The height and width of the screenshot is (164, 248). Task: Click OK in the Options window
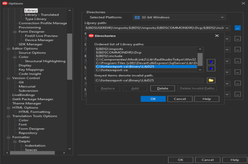pyautogui.click(x=181, y=160)
